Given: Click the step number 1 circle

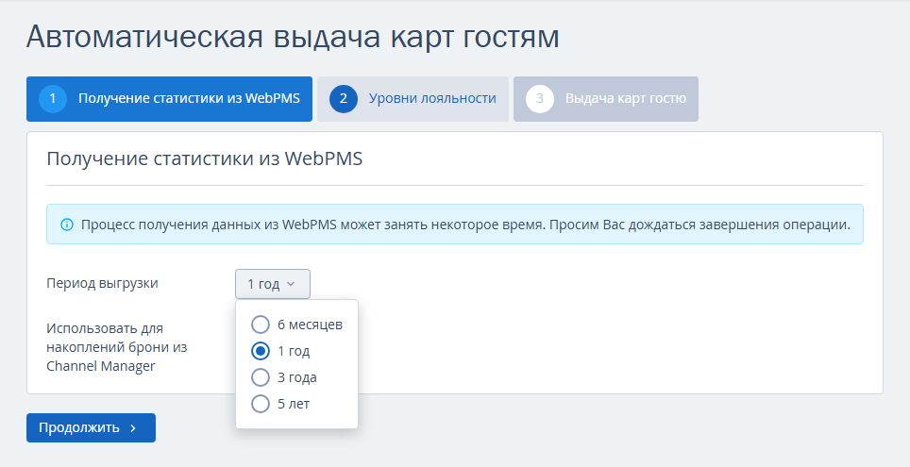Looking at the screenshot, I should [x=53, y=99].
